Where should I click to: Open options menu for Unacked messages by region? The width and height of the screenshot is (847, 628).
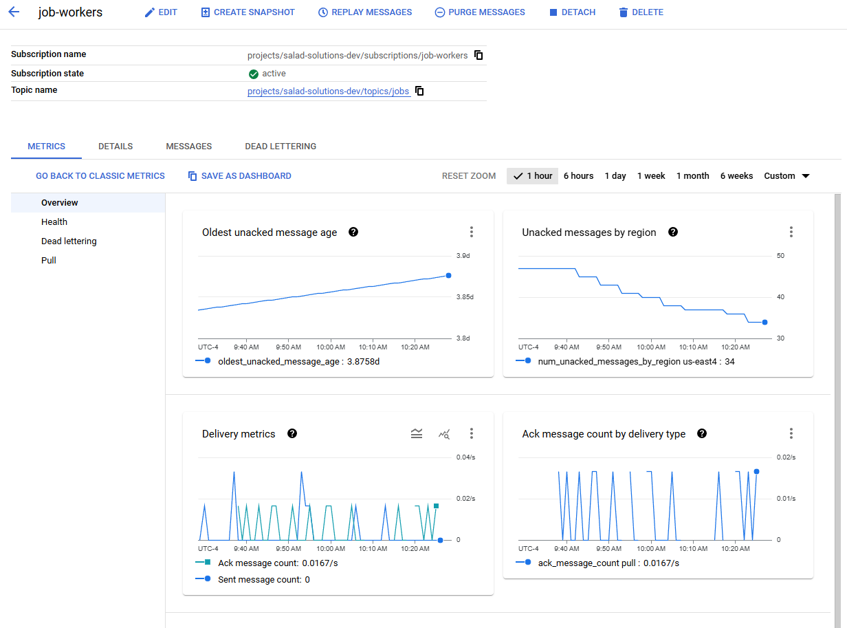pos(791,232)
